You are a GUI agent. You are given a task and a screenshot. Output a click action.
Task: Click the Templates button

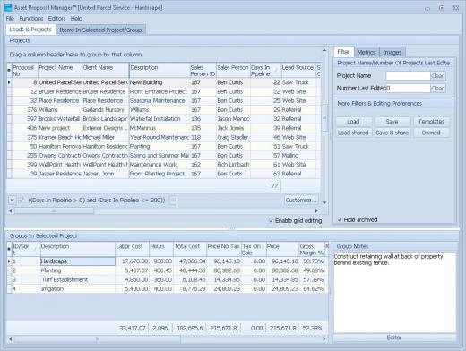(431, 122)
